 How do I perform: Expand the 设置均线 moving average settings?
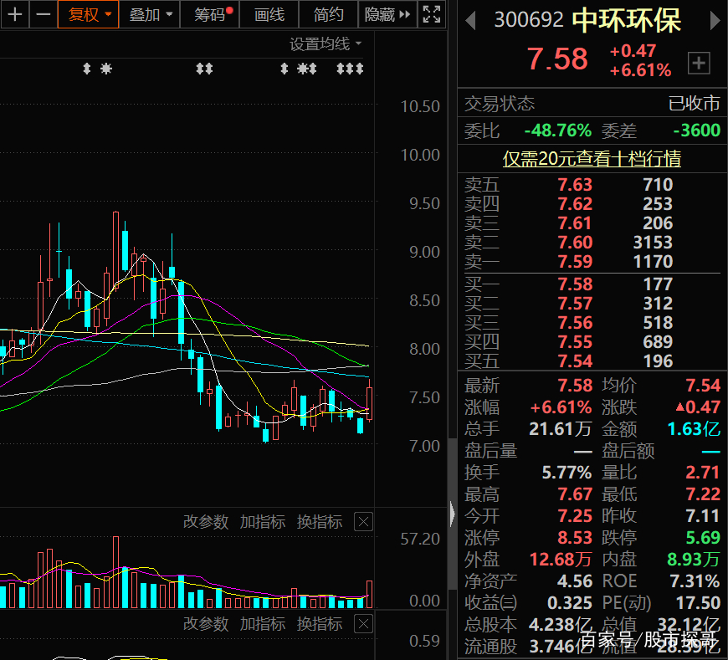tap(321, 43)
